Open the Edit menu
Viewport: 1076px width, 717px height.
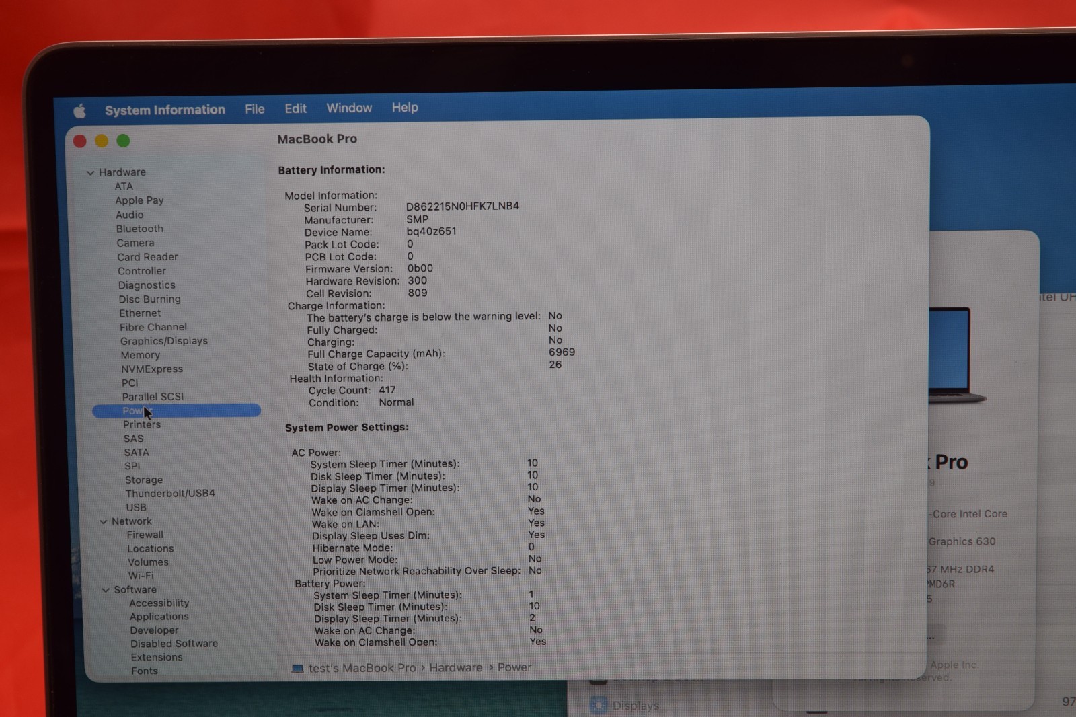pyautogui.click(x=295, y=108)
